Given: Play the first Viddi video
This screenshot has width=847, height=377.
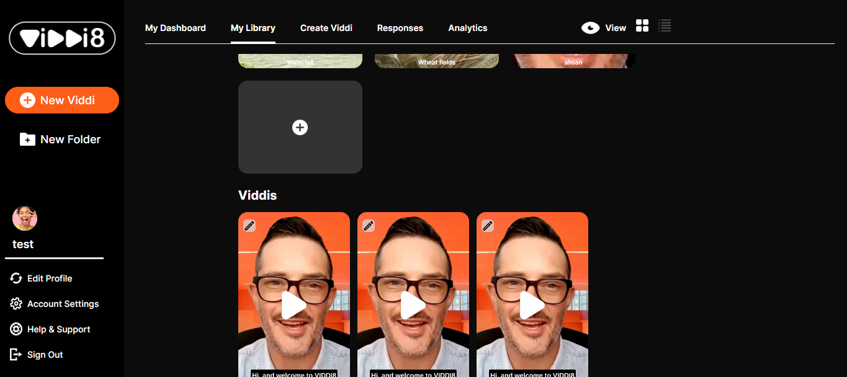Looking at the screenshot, I should (294, 305).
